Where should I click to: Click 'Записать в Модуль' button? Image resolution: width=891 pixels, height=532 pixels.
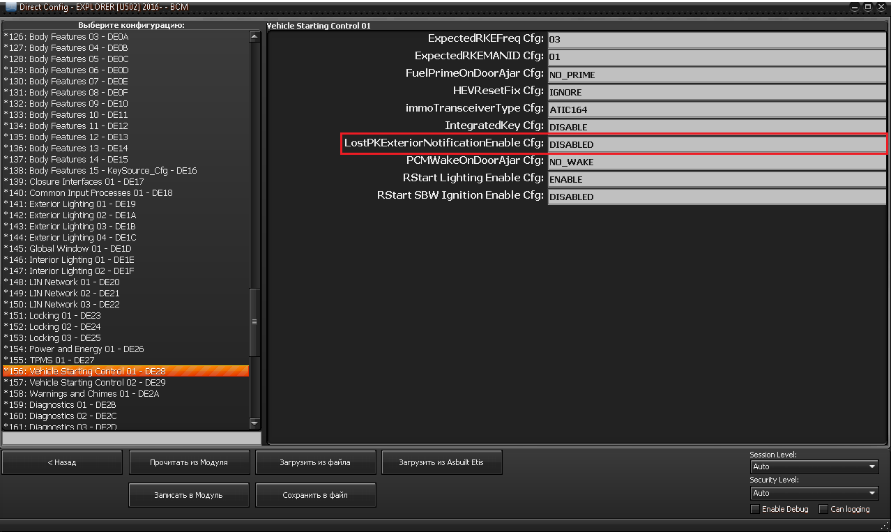(189, 495)
